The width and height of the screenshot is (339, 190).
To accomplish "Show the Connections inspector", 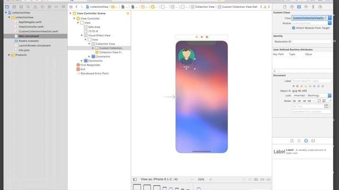I will pos(320,7).
